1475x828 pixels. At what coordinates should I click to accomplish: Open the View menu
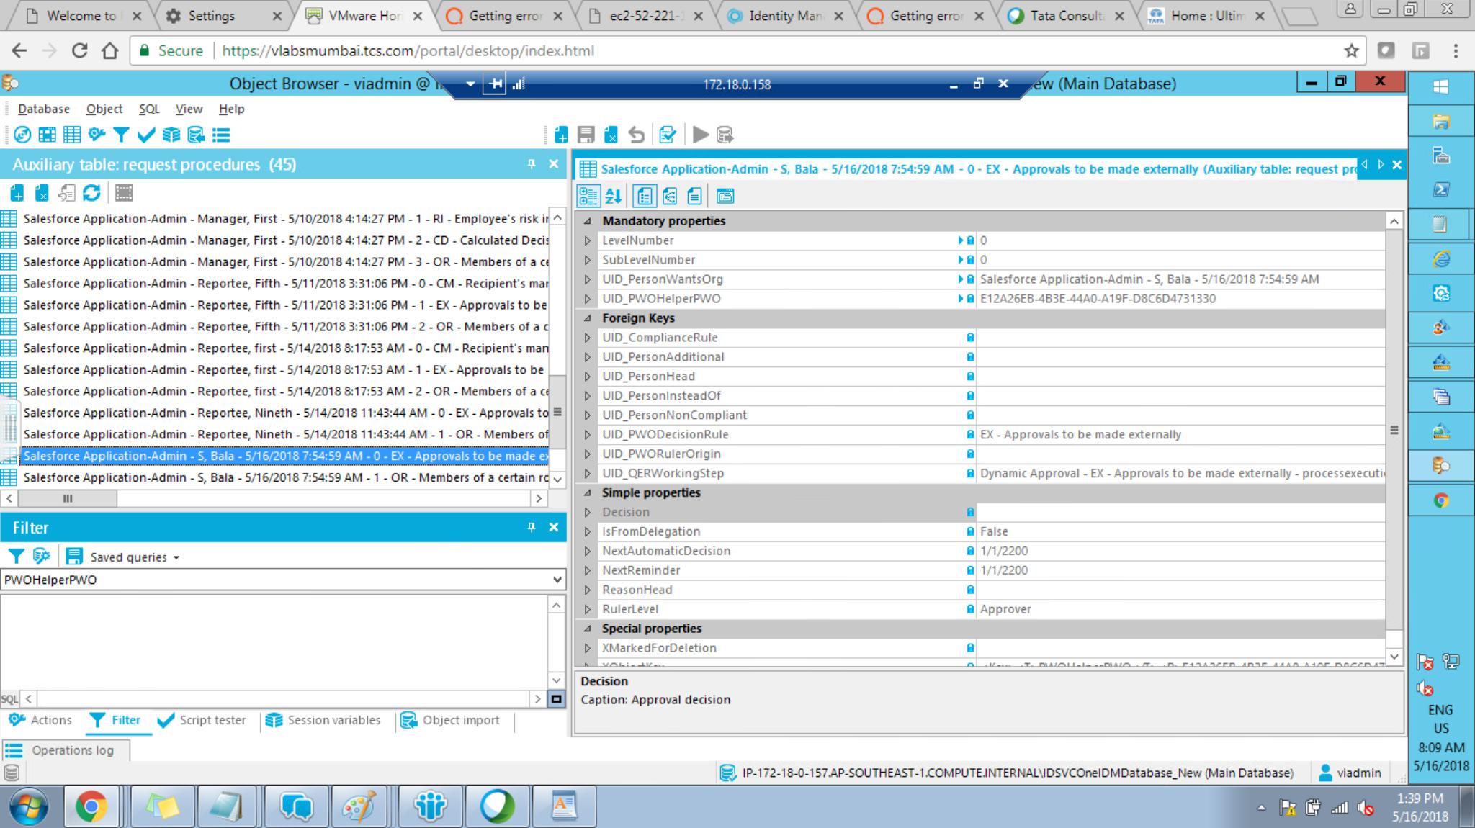point(189,109)
